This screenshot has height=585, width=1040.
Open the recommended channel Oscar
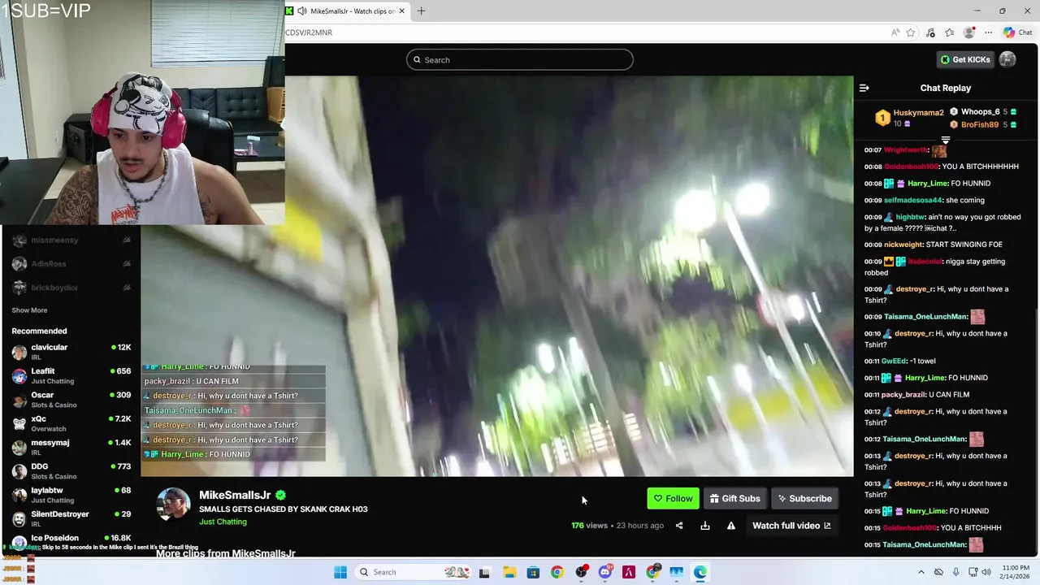pos(71,400)
